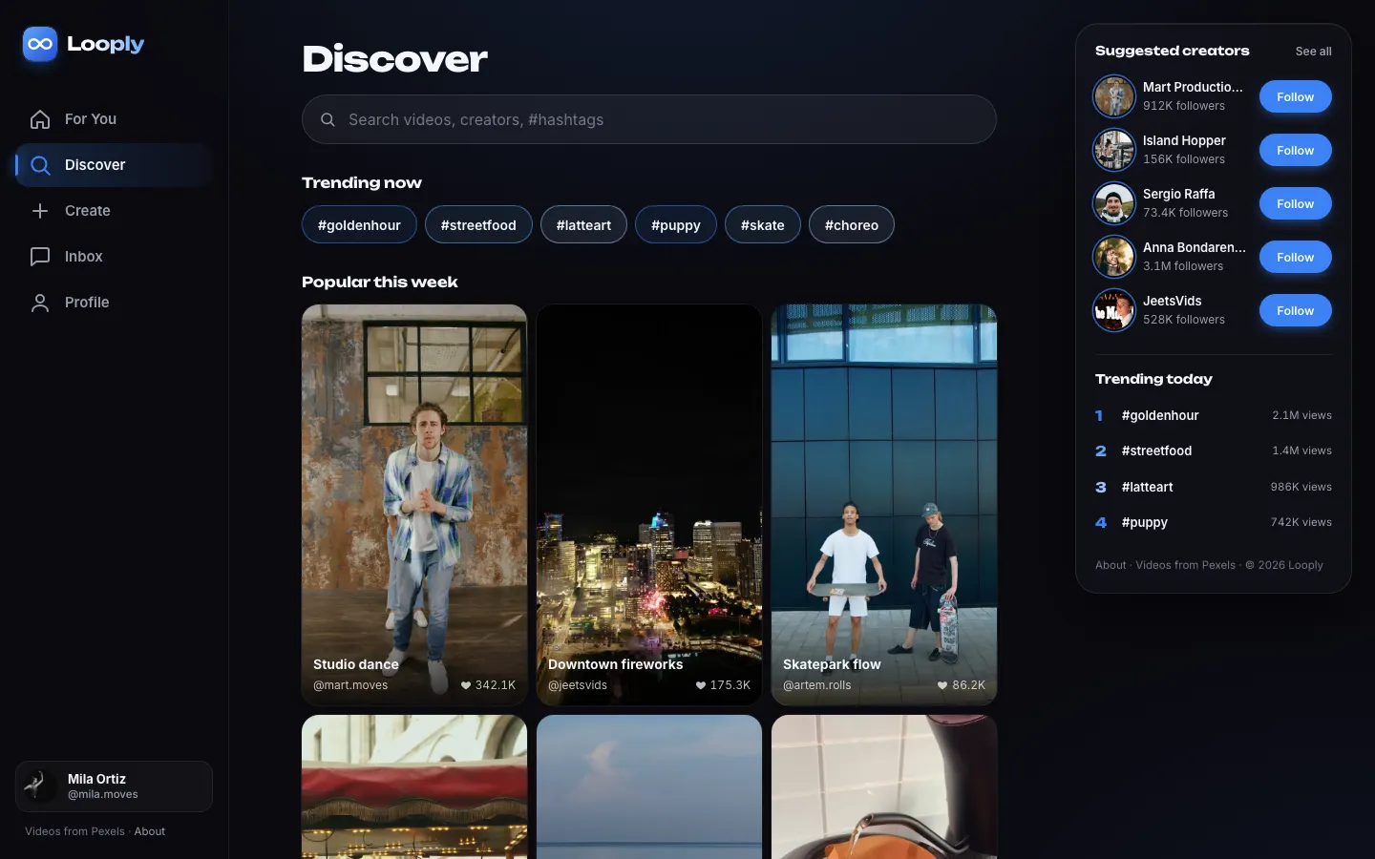Image resolution: width=1375 pixels, height=859 pixels.
Task: Open #streetfood in Trending today list
Action: [x=1214, y=450]
